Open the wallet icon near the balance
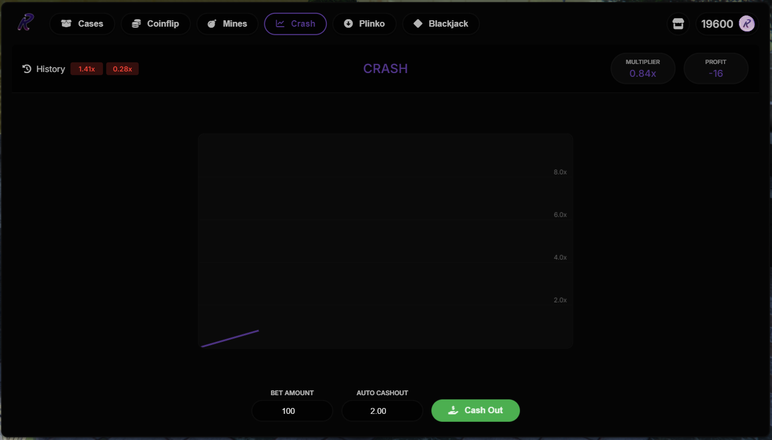Viewport: 772px width, 440px height. point(678,23)
